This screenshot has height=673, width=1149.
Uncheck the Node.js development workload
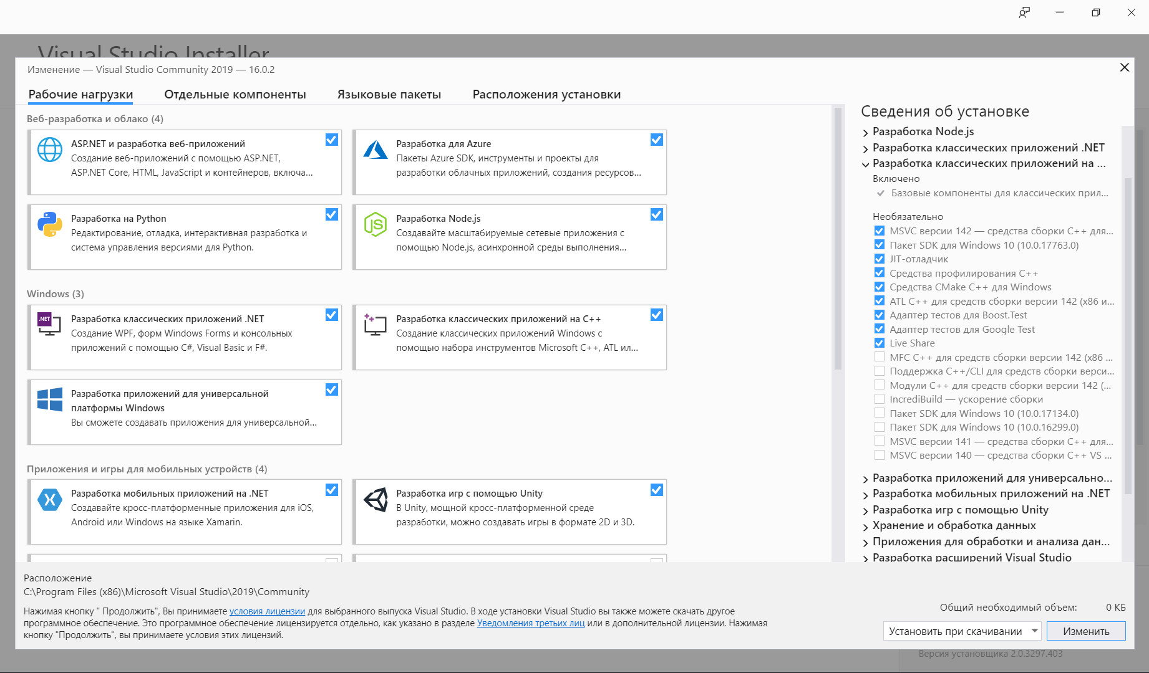[x=657, y=214]
